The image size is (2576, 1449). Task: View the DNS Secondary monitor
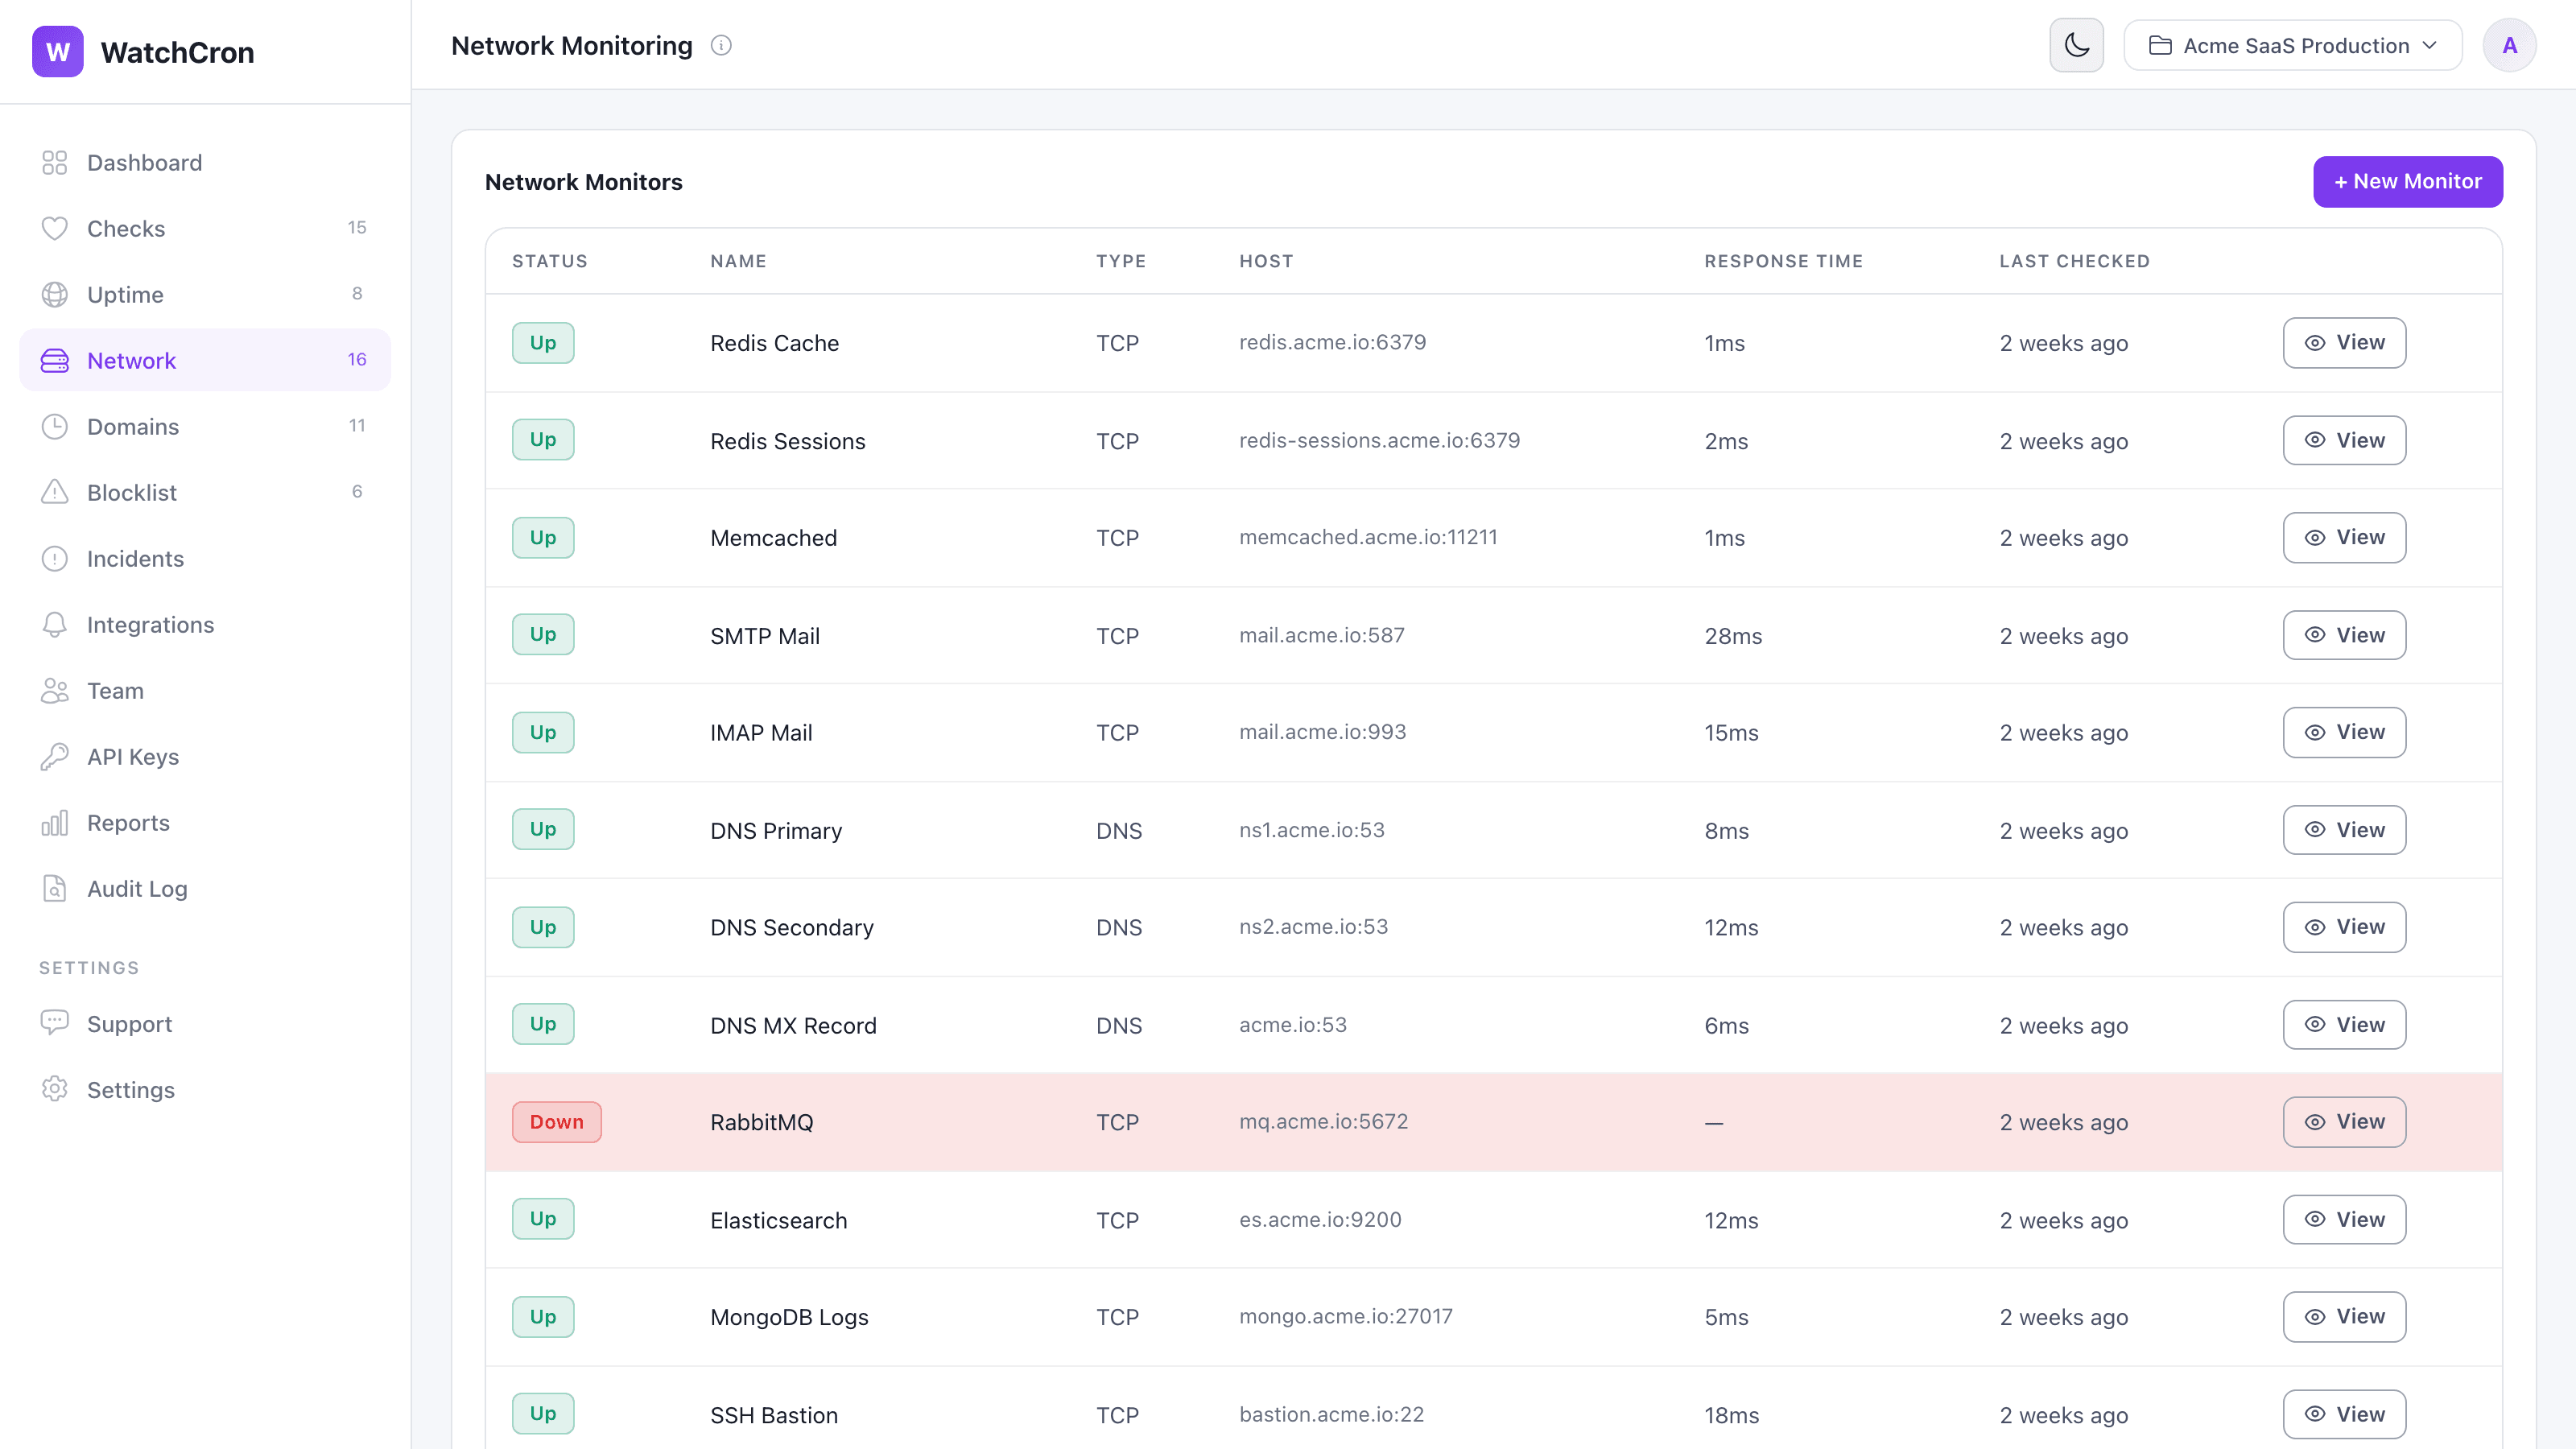pos(2344,927)
